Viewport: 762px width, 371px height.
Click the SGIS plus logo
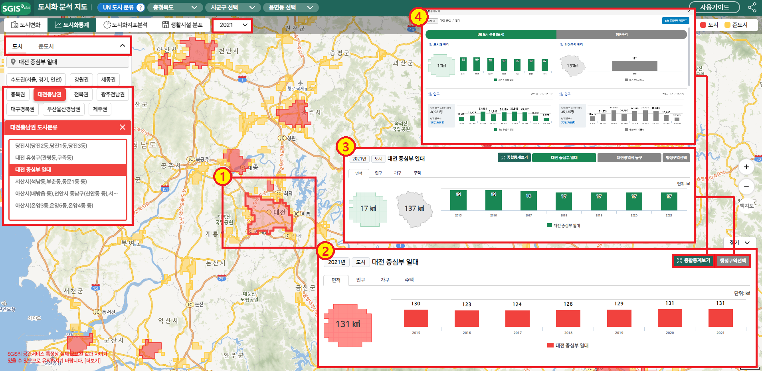16,8
